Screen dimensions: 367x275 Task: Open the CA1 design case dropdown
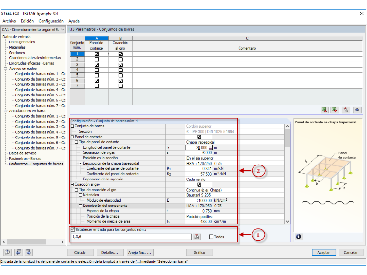pyautogui.click(x=62, y=30)
